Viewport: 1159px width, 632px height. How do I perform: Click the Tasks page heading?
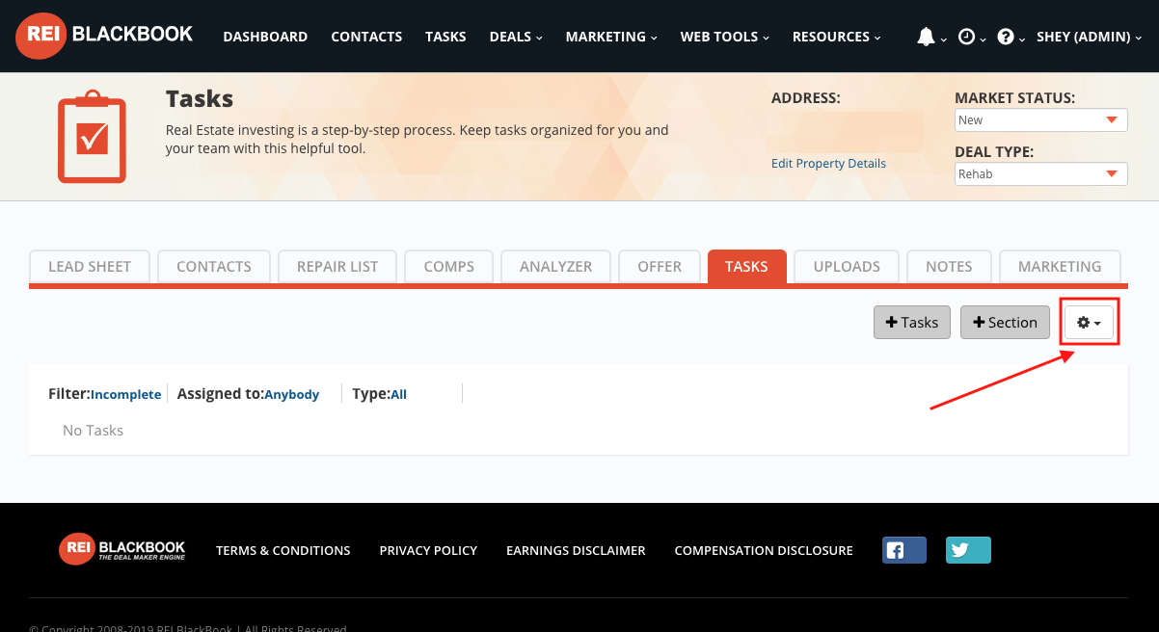(x=200, y=99)
